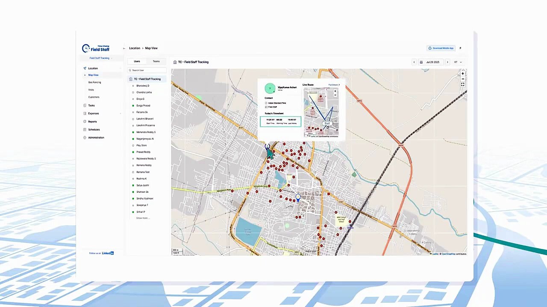This screenshot has height=307, width=547.
Task: Open Geo Fencing page
Action: [94, 82]
